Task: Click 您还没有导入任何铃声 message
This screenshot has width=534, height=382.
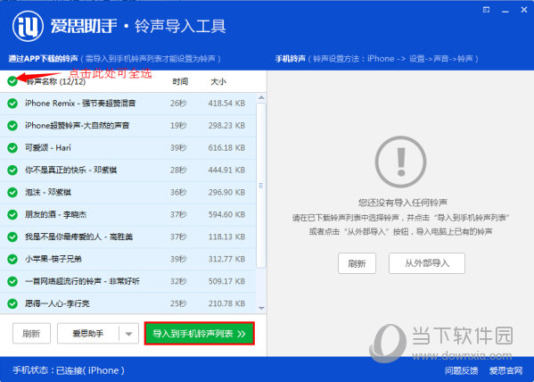Action: click(403, 203)
